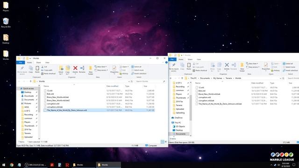Screen dimensions: 299x168
Task: Switch to the Share tab in the Quick access window
Action: pos(38,63)
